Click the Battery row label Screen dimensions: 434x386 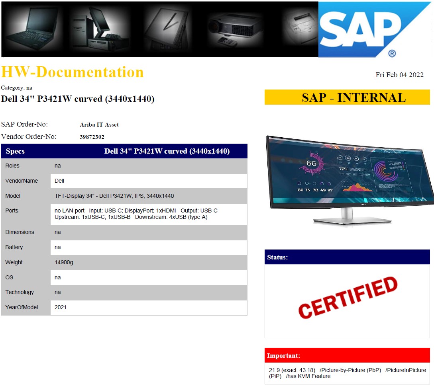pos(14,247)
